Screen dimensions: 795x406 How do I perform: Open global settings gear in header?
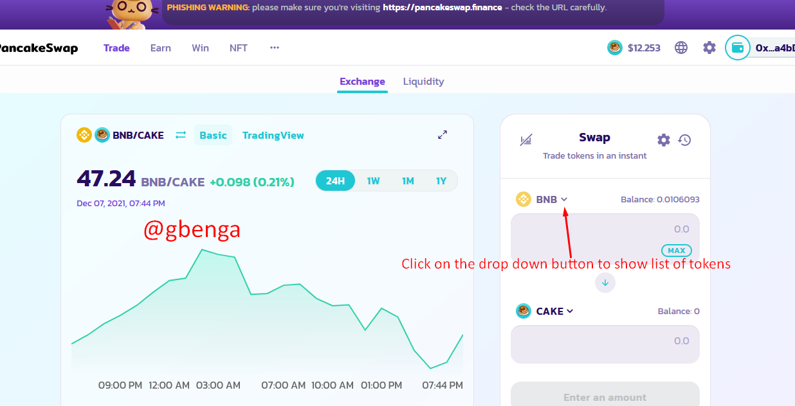[x=709, y=48]
